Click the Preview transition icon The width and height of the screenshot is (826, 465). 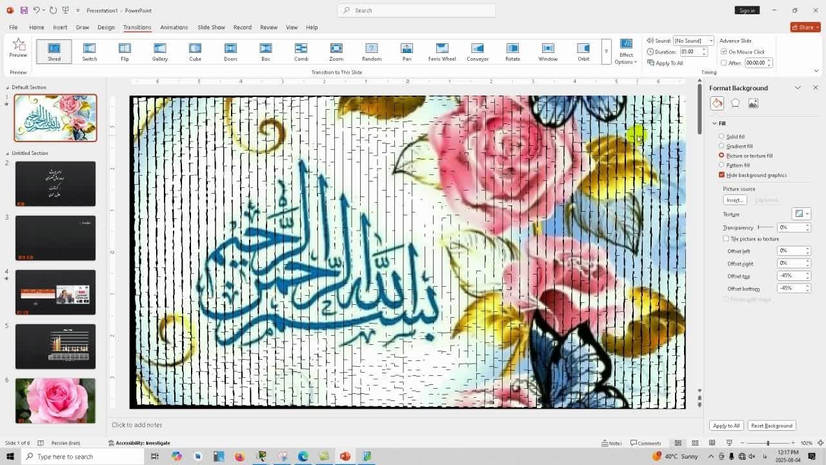pos(19,46)
